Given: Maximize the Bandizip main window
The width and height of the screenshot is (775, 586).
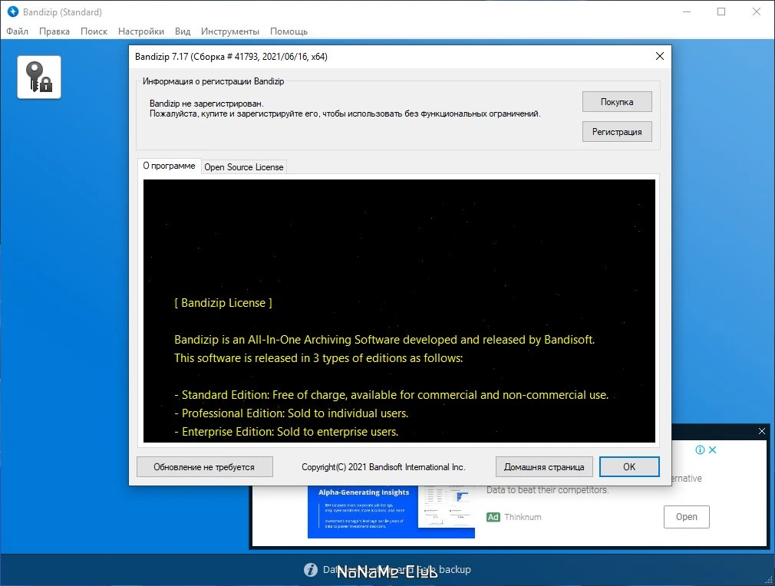Looking at the screenshot, I should (721, 12).
